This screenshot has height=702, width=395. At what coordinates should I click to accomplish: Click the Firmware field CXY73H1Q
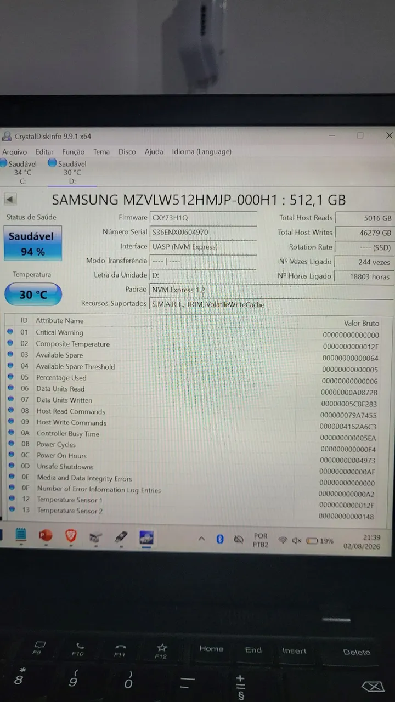tap(203, 218)
